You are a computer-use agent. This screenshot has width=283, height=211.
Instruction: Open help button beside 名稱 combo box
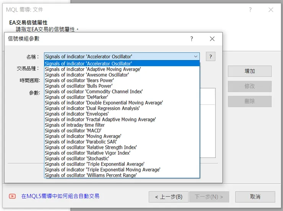210,57
